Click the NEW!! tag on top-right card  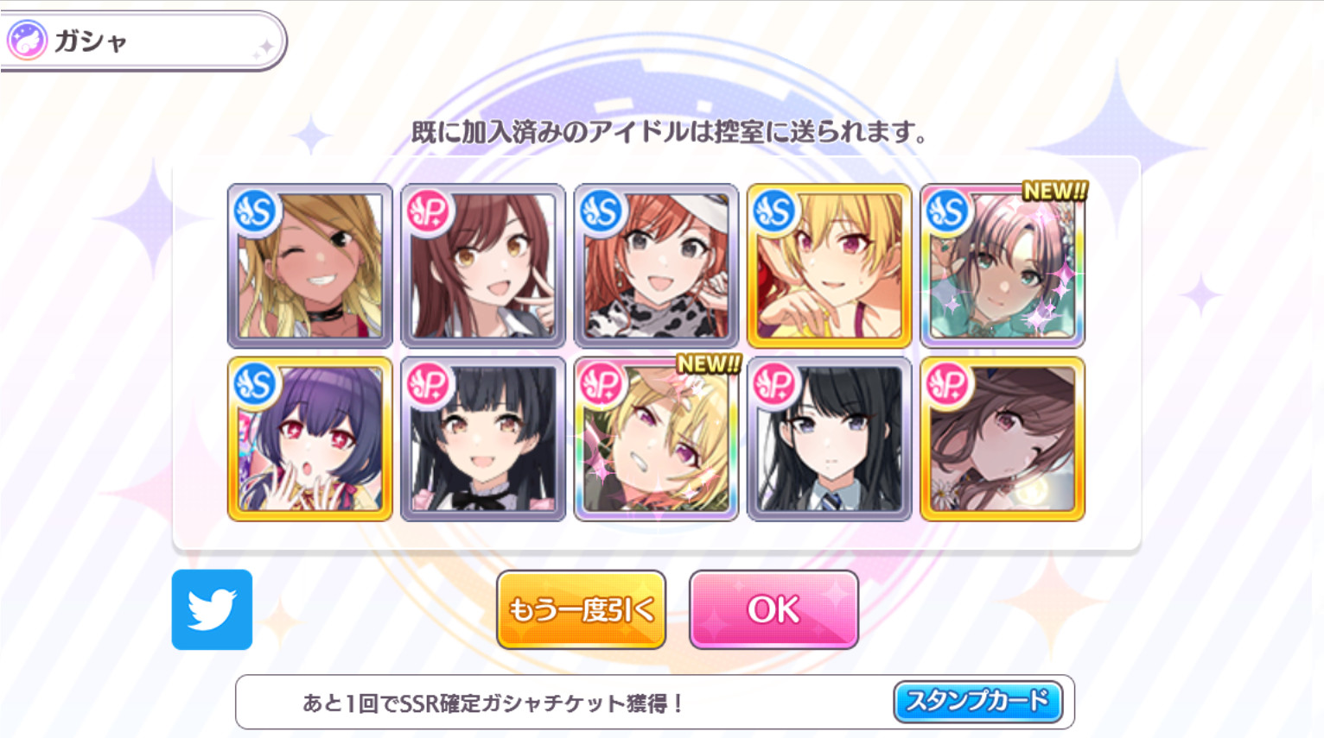[x=1054, y=191]
